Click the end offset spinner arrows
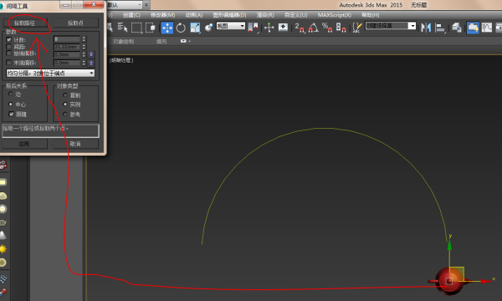This screenshot has width=502, height=301. point(84,63)
